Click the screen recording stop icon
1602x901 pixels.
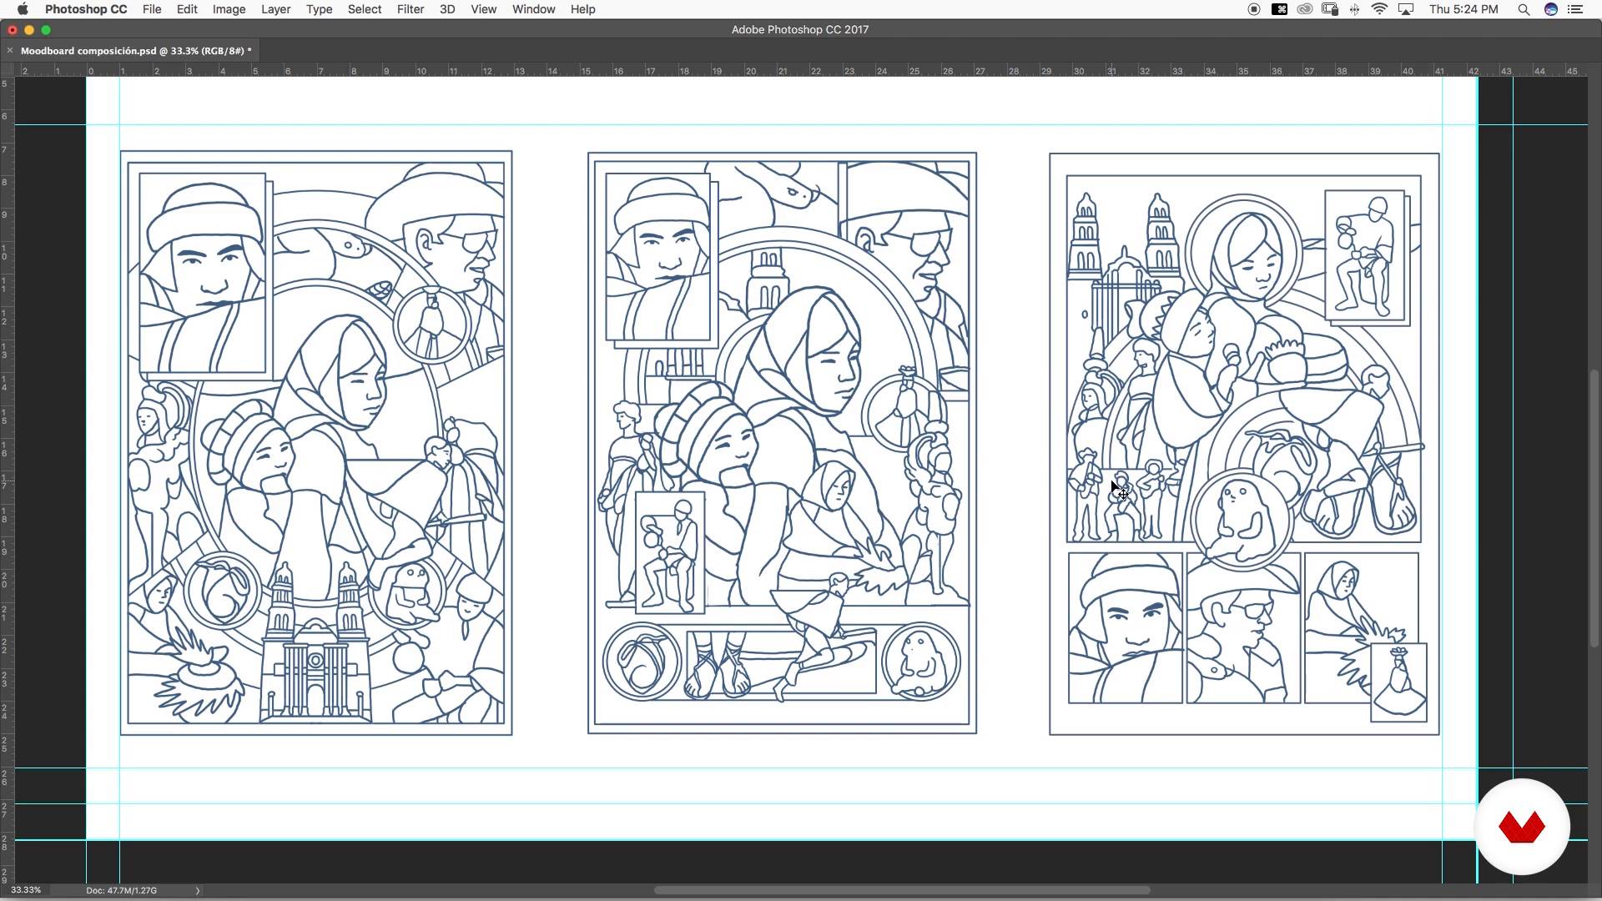click(x=1253, y=9)
